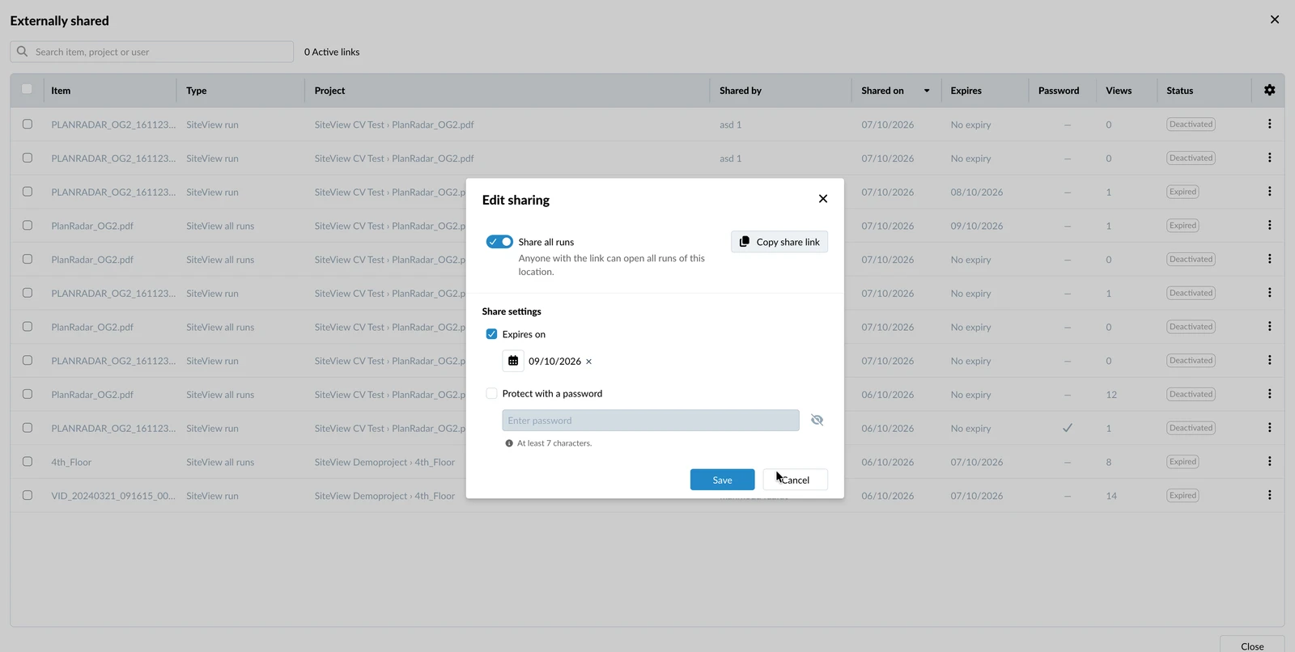Screen dimensions: 1295x652
Task: Open row actions for the 12 views row
Action: coord(1269,394)
